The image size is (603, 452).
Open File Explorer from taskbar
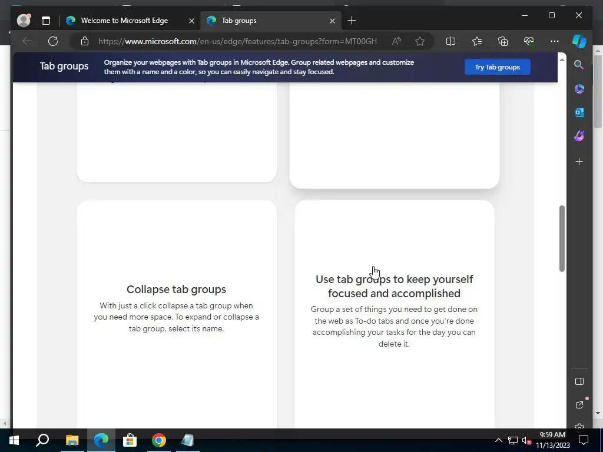pos(72,440)
